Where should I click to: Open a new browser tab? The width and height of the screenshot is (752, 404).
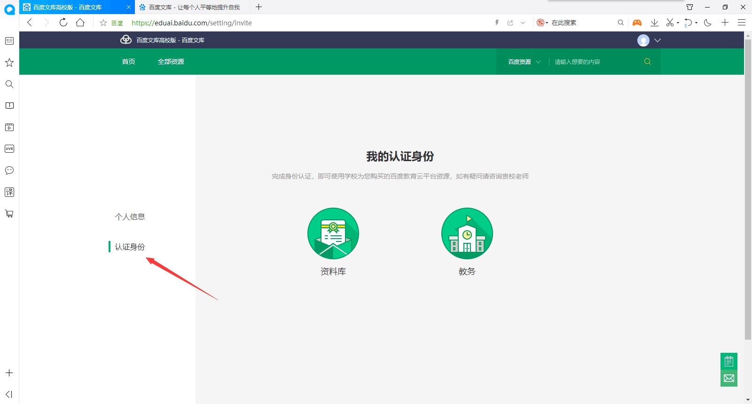pos(258,7)
